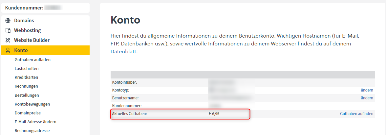Click the globe icon next to Domains
The image size is (386, 135).
pyautogui.click(x=8, y=21)
